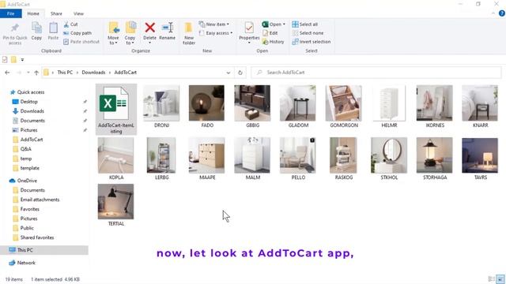Click the History command
Viewport: 506px width, 284px height.
(x=273, y=42)
